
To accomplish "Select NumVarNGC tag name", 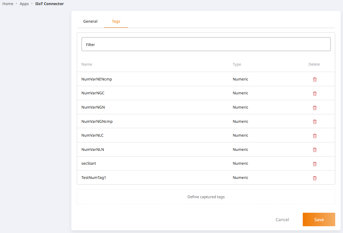I will (93, 93).
